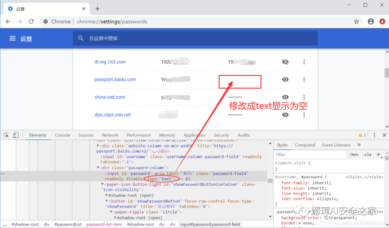Open the Chrome profile avatar
This screenshot has width=389, height=228.
371,22
